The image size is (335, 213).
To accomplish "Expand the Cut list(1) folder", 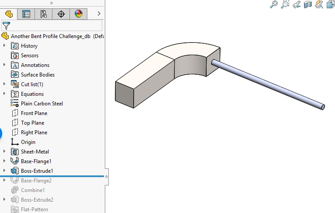I will [x=4, y=84].
